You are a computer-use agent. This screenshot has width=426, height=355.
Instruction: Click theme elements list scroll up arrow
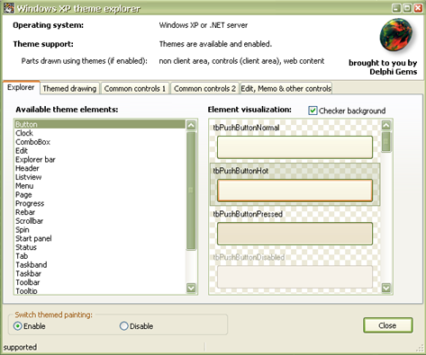point(191,125)
